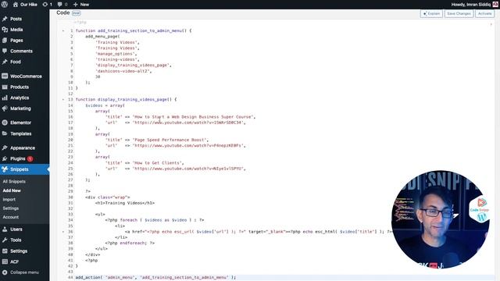Collapse the admin sidebar menu
This screenshot has width=500, height=281.
[x=21, y=272]
